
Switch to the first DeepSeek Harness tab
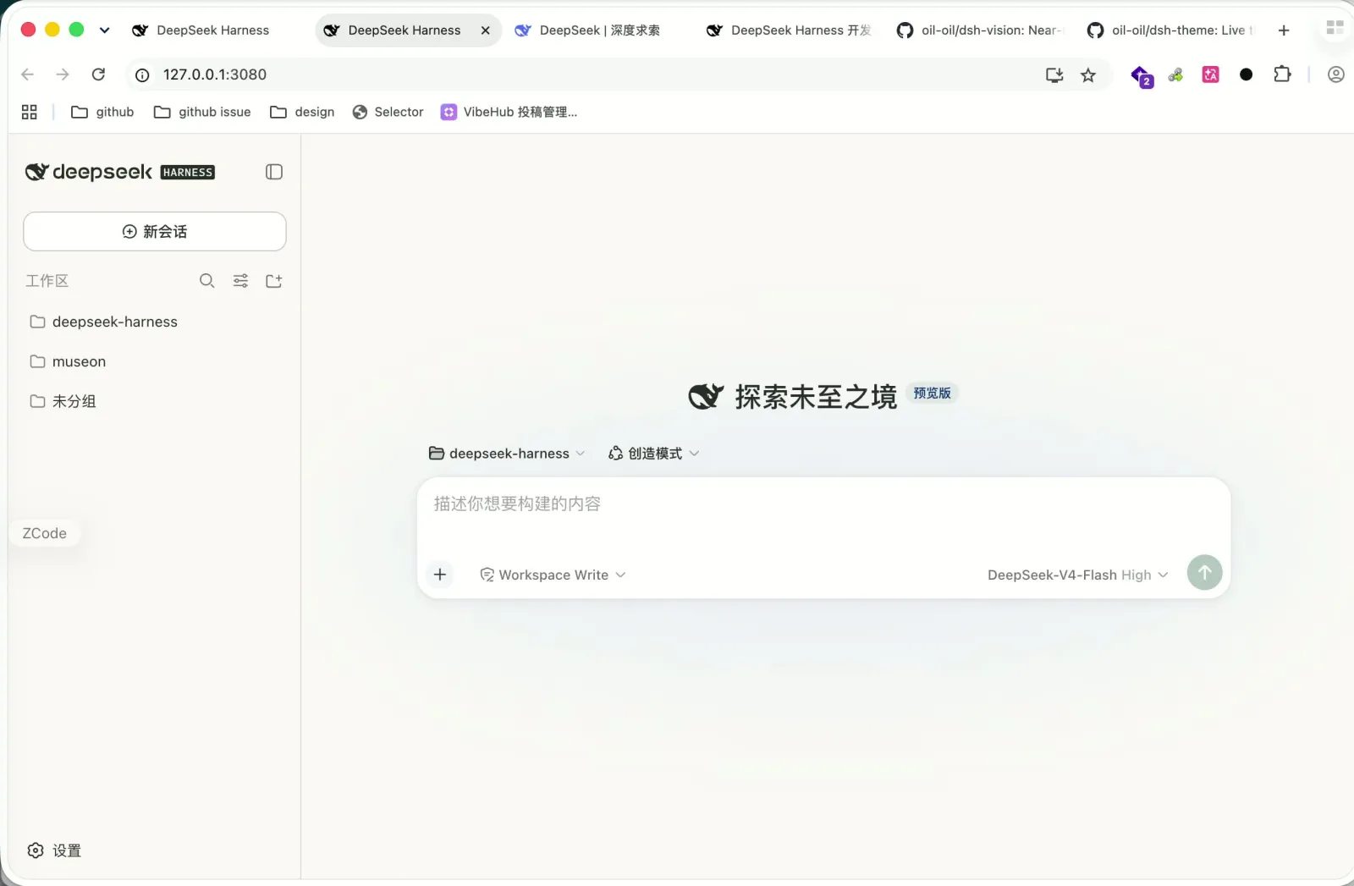click(201, 30)
